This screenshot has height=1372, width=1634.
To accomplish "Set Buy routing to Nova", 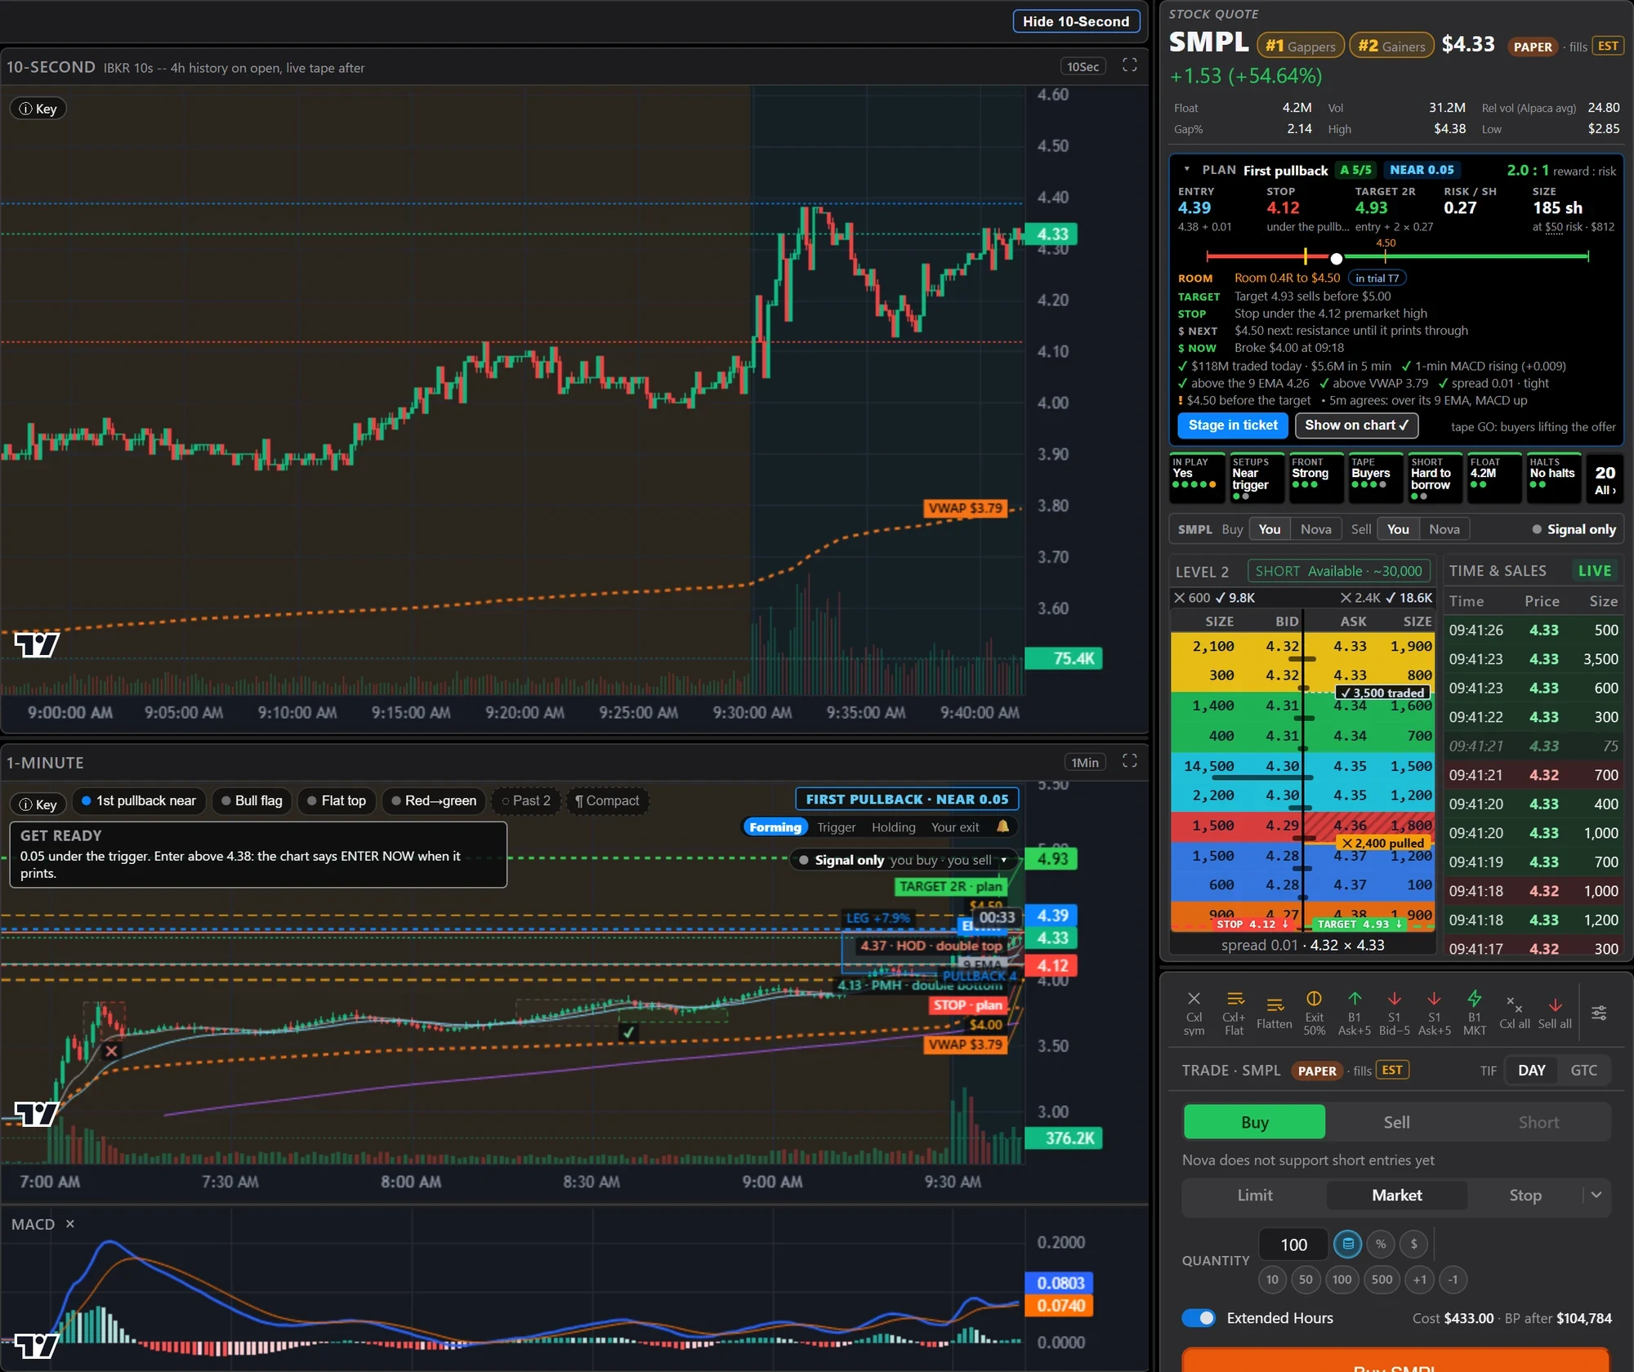I will click(x=1315, y=529).
